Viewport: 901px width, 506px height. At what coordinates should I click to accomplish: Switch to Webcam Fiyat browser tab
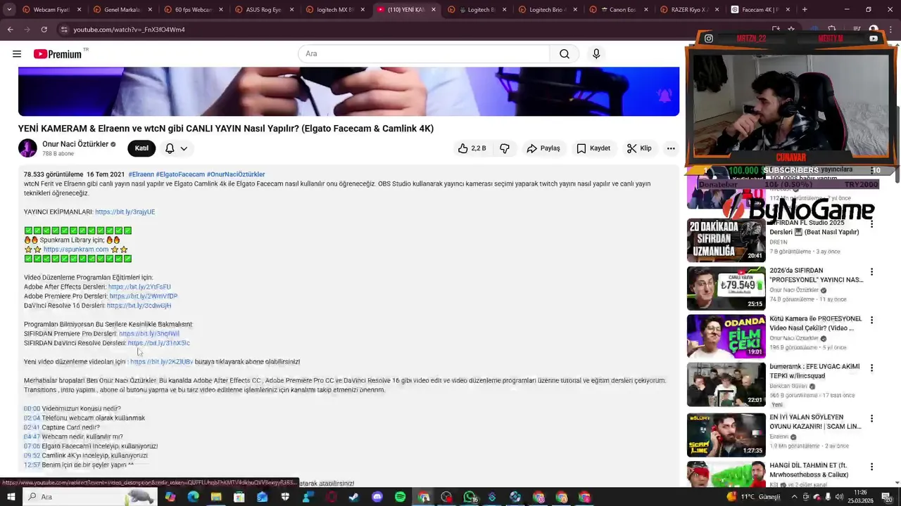pyautogui.click(x=51, y=10)
